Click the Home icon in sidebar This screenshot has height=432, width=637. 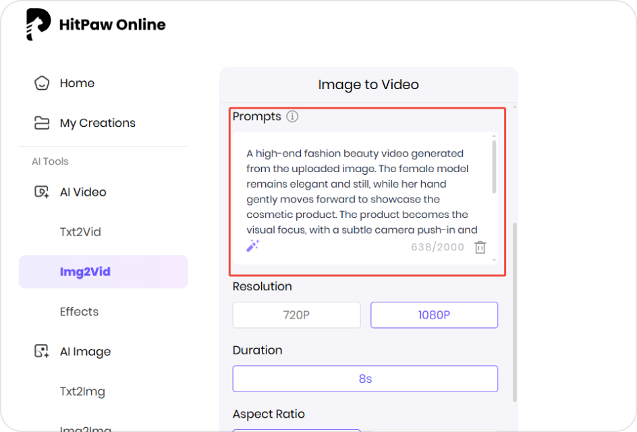[42, 84]
